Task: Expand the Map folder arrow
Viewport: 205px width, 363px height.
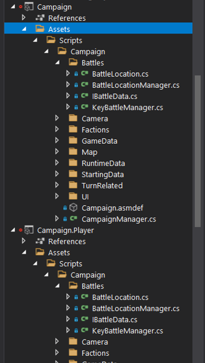Action: click(x=57, y=152)
